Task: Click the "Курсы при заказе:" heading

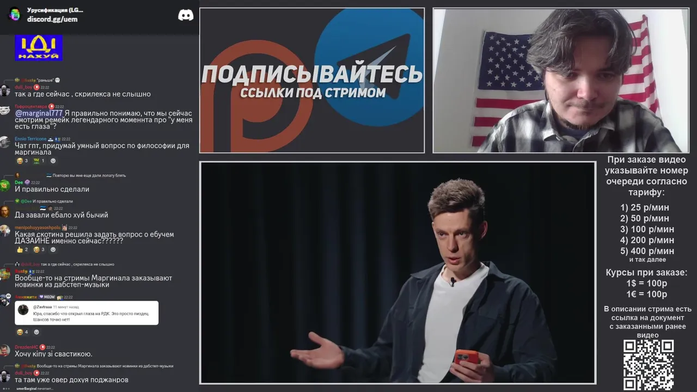Action: tap(646, 273)
